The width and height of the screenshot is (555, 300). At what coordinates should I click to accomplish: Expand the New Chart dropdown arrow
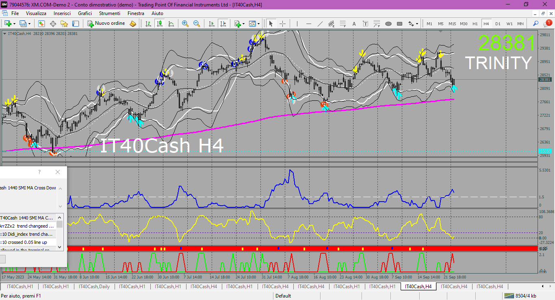14,24
